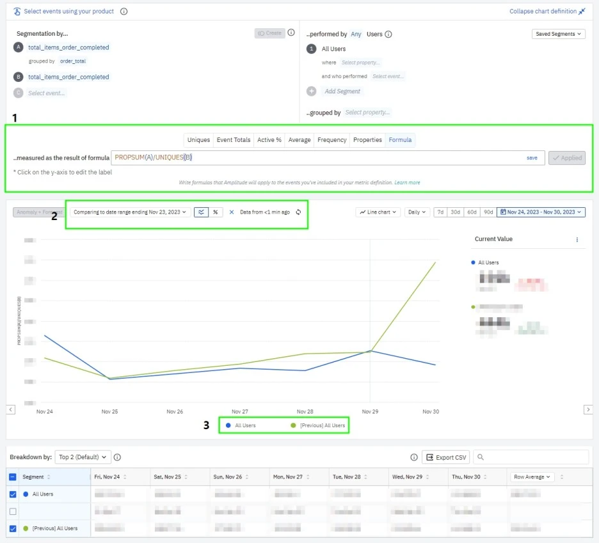Select the percent comparison mode icon
Image resolution: width=599 pixels, height=543 pixels.
(214, 212)
